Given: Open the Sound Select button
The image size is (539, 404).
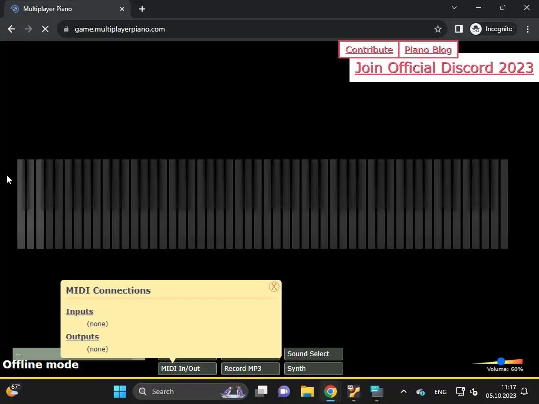Looking at the screenshot, I should 314,354.
